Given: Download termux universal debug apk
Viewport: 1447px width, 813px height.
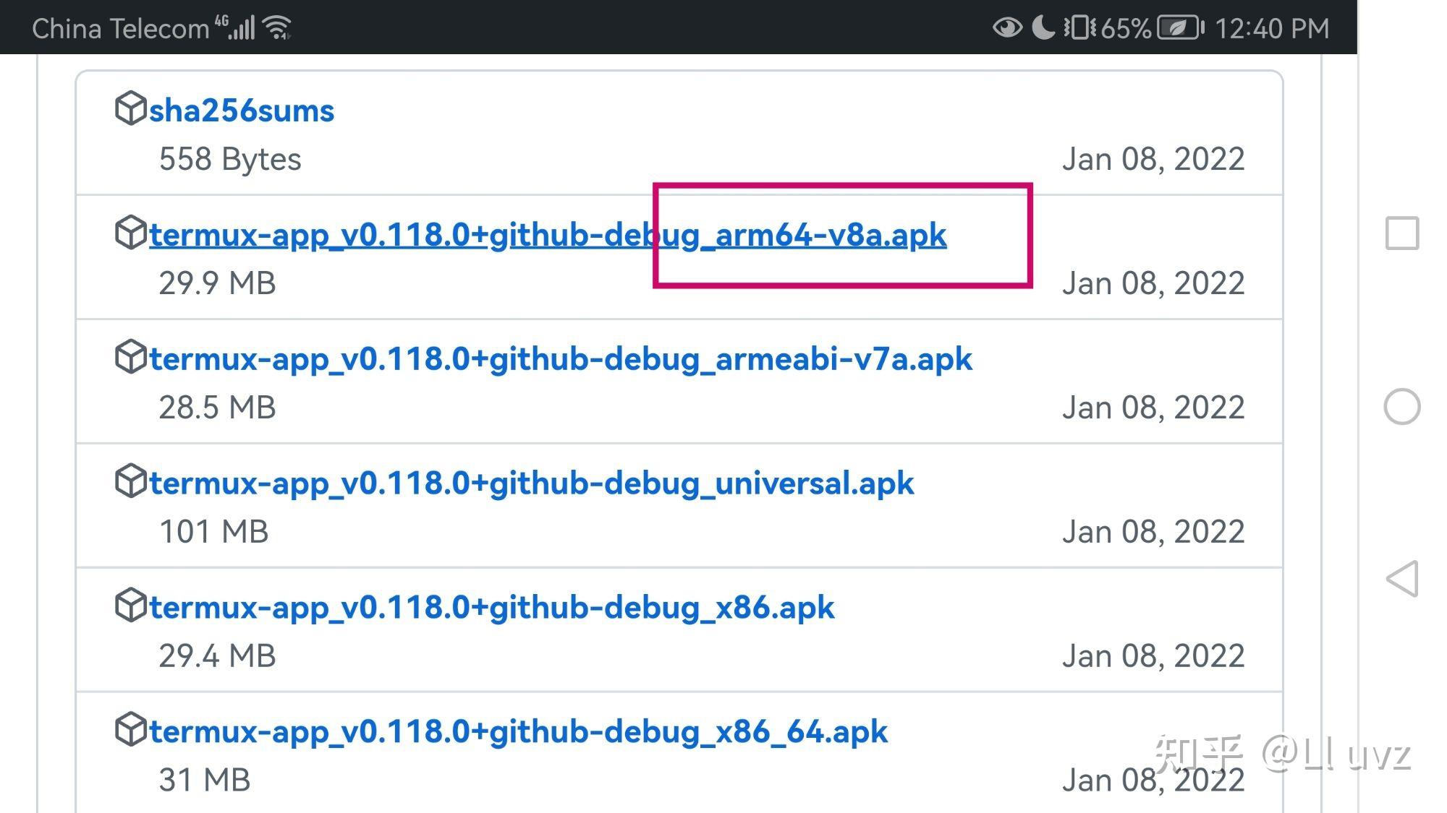Looking at the screenshot, I should coord(532,483).
